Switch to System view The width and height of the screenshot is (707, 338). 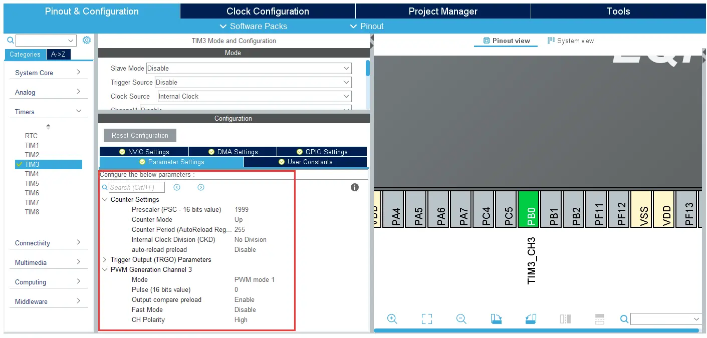(x=570, y=41)
